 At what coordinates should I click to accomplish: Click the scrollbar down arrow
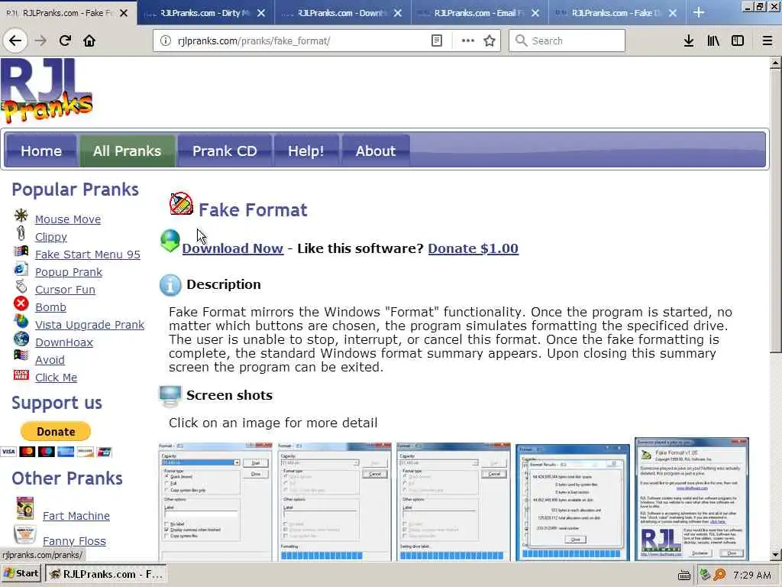tap(775, 555)
